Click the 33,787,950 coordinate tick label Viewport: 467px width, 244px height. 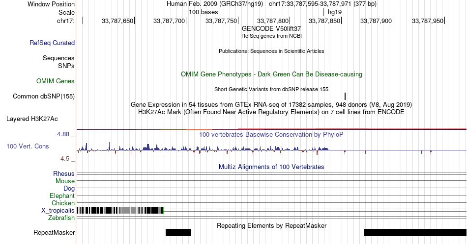pos(428,21)
